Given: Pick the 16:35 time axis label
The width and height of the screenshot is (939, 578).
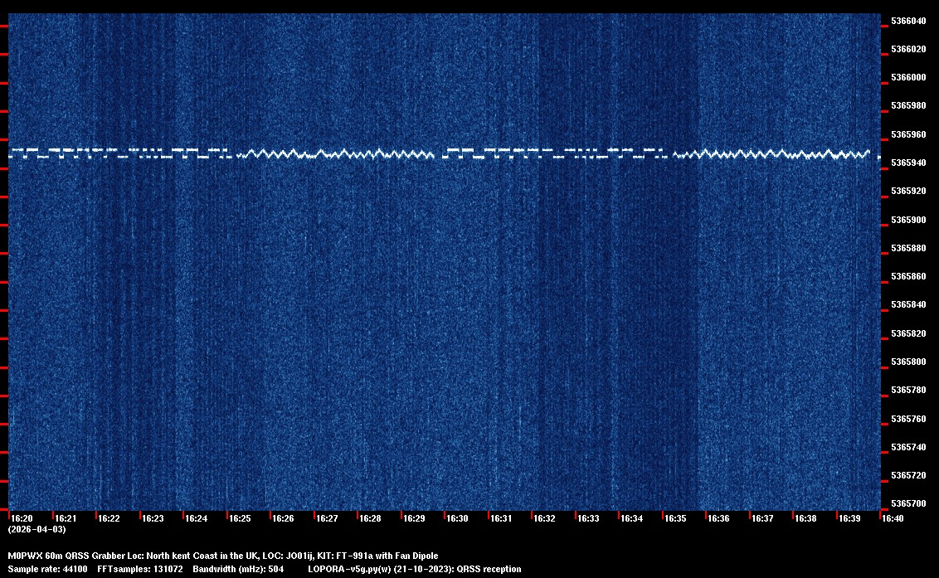Looking at the screenshot, I should click(x=675, y=518).
